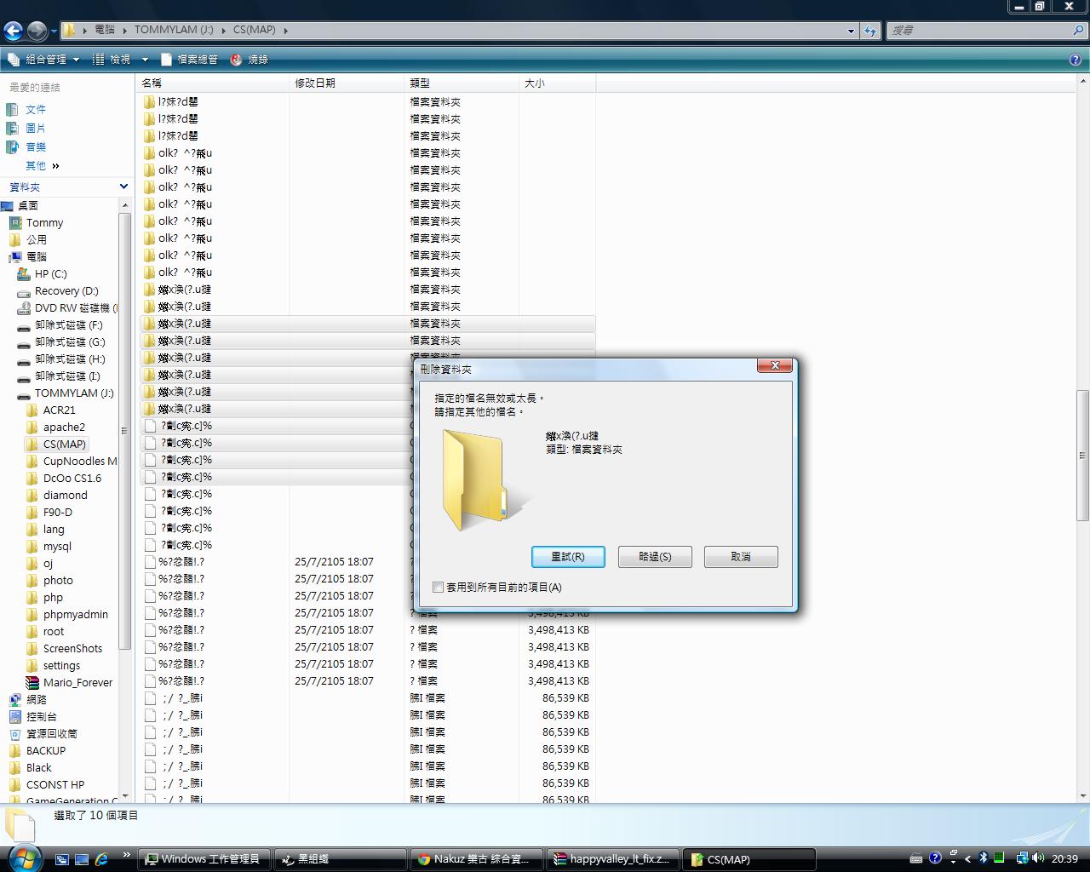Click Internet Explorer quick launch icon
This screenshot has width=1090, height=872.
101,859
